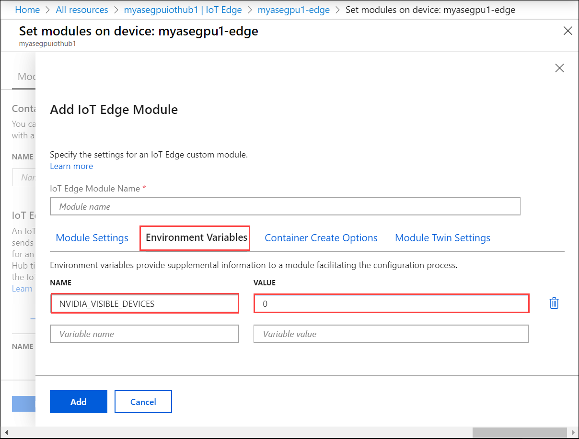Close the Add IoT Edge Module pane
Screen dimensions: 579x439
(559, 68)
